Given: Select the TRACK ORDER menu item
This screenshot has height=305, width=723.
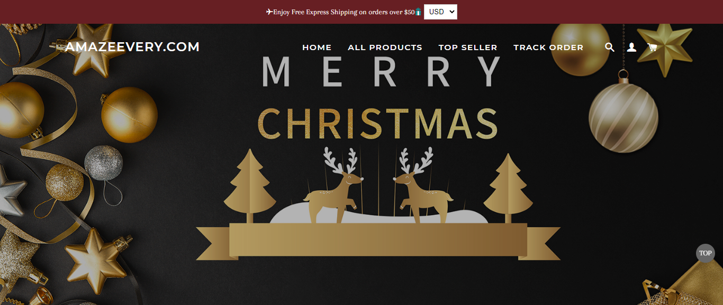Looking at the screenshot, I should (548, 47).
